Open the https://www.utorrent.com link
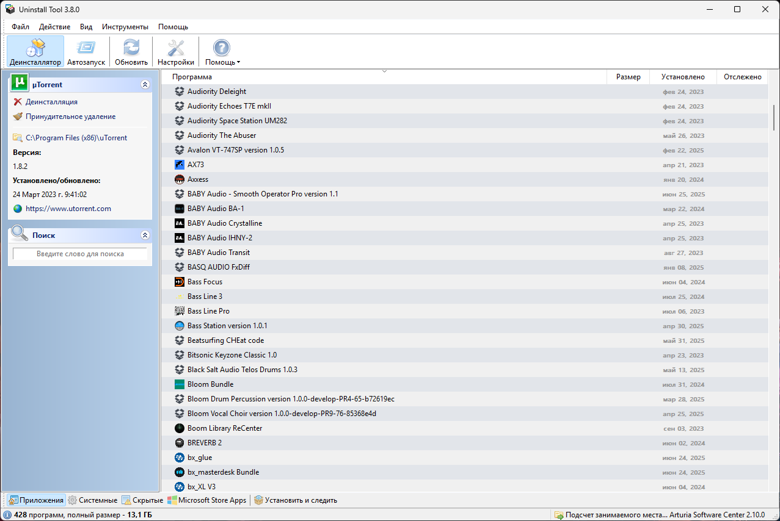The image size is (780, 521). (68, 209)
